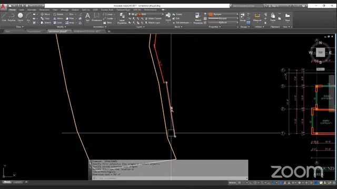Viewport: 337px width, 189px height.
Task: Expand the Properties panel
Action: (x=214, y=27)
